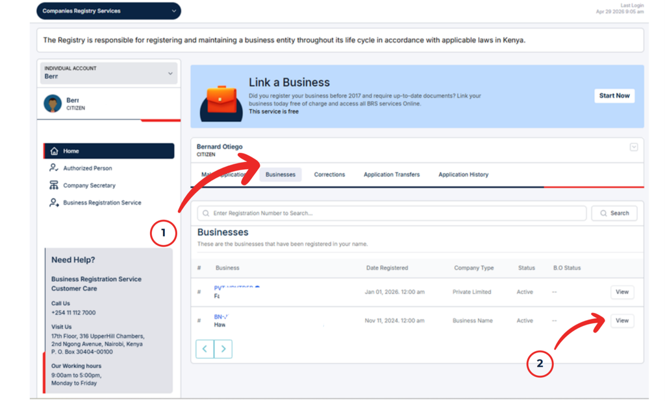Click the Authorized Person icon
Image resolution: width=665 pixels, height=403 pixels.
point(53,168)
